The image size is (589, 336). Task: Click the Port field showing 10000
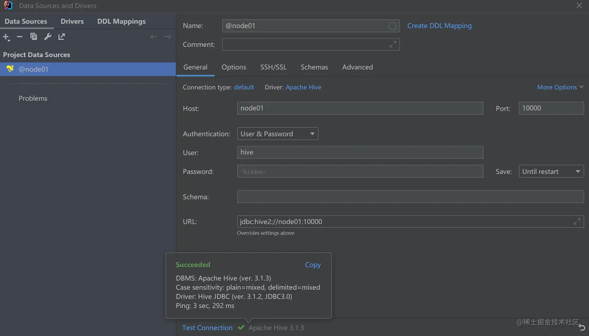coord(551,108)
